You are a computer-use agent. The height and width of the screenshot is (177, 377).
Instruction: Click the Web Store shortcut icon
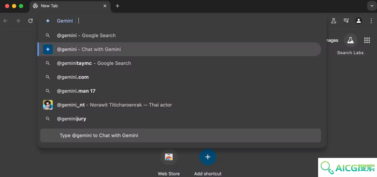coord(169,157)
